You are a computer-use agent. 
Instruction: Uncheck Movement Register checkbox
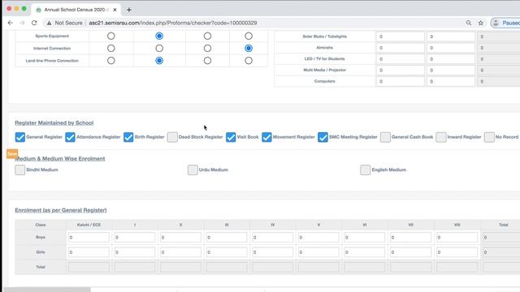[266, 137]
